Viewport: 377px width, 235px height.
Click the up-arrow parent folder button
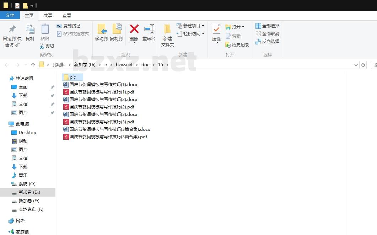(33, 65)
